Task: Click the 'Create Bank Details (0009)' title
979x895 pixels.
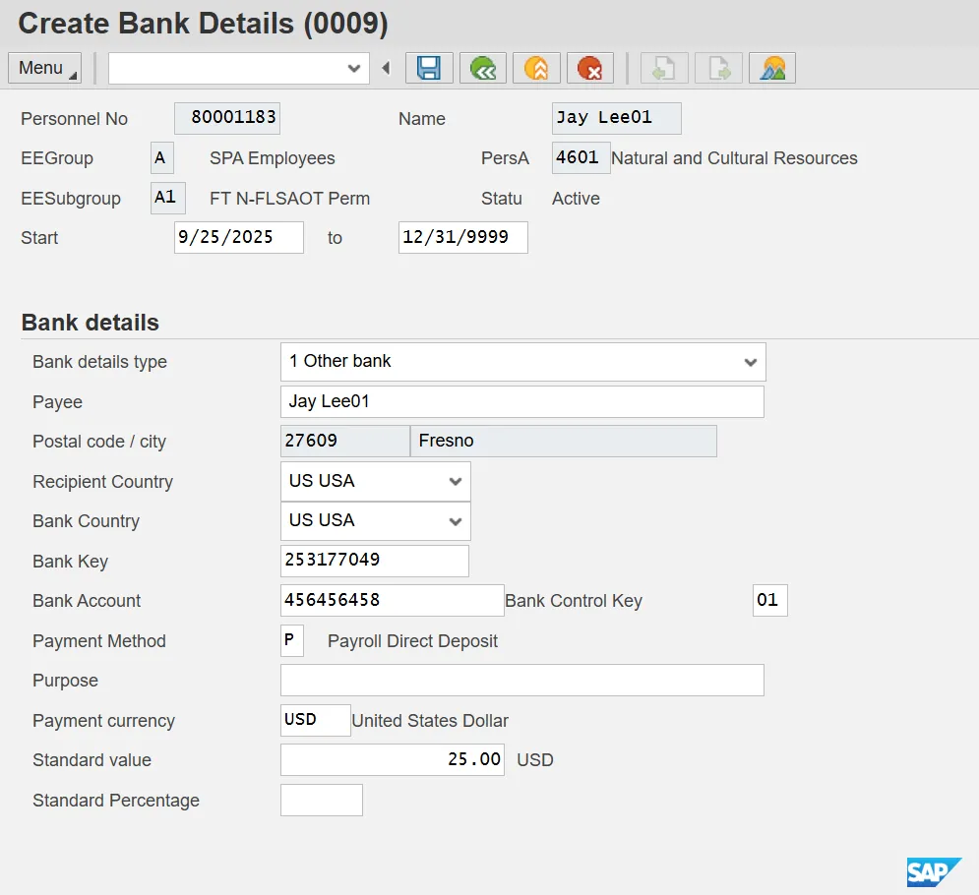Action: [203, 24]
